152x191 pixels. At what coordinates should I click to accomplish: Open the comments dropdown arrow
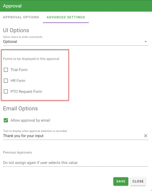(146, 42)
